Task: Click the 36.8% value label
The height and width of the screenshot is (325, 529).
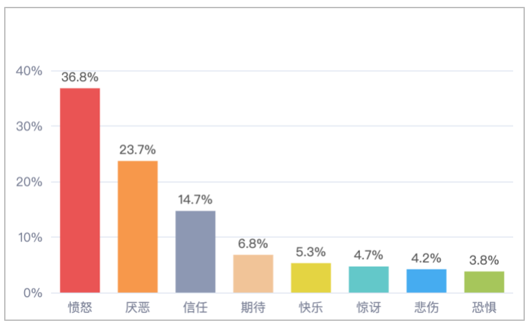Action: pyautogui.click(x=80, y=77)
